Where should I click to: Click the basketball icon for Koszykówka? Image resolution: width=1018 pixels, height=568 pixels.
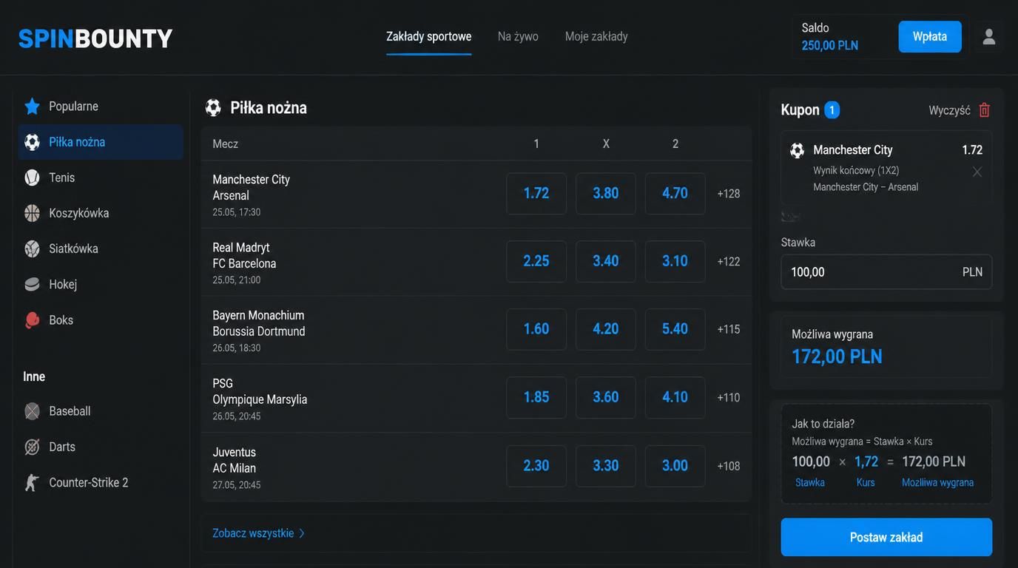[x=32, y=213]
